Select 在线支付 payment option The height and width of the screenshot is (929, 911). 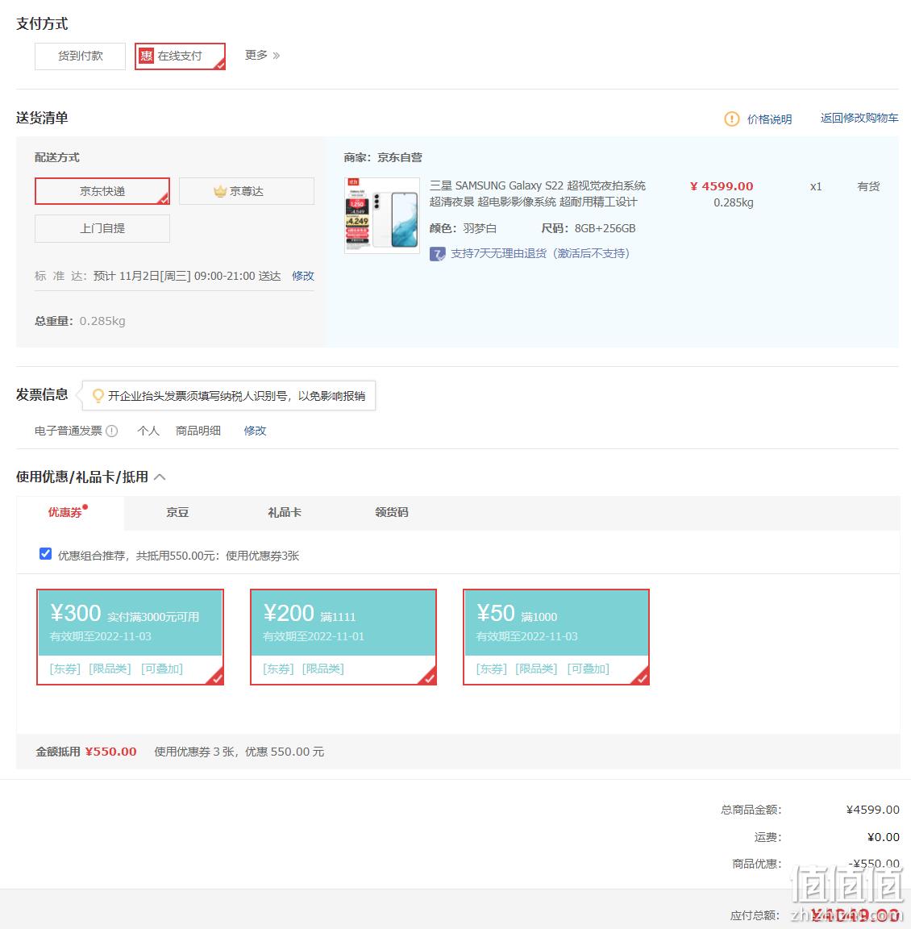click(180, 56)
